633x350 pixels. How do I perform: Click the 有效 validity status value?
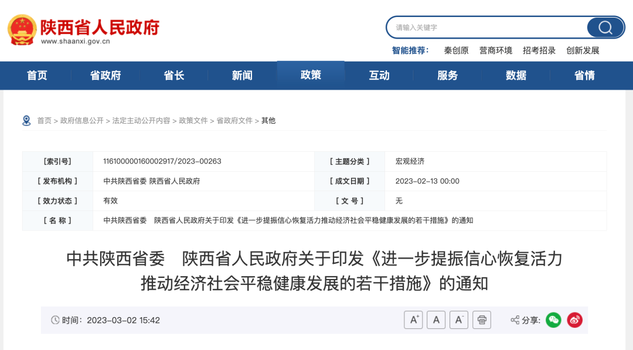click(111, 201)
